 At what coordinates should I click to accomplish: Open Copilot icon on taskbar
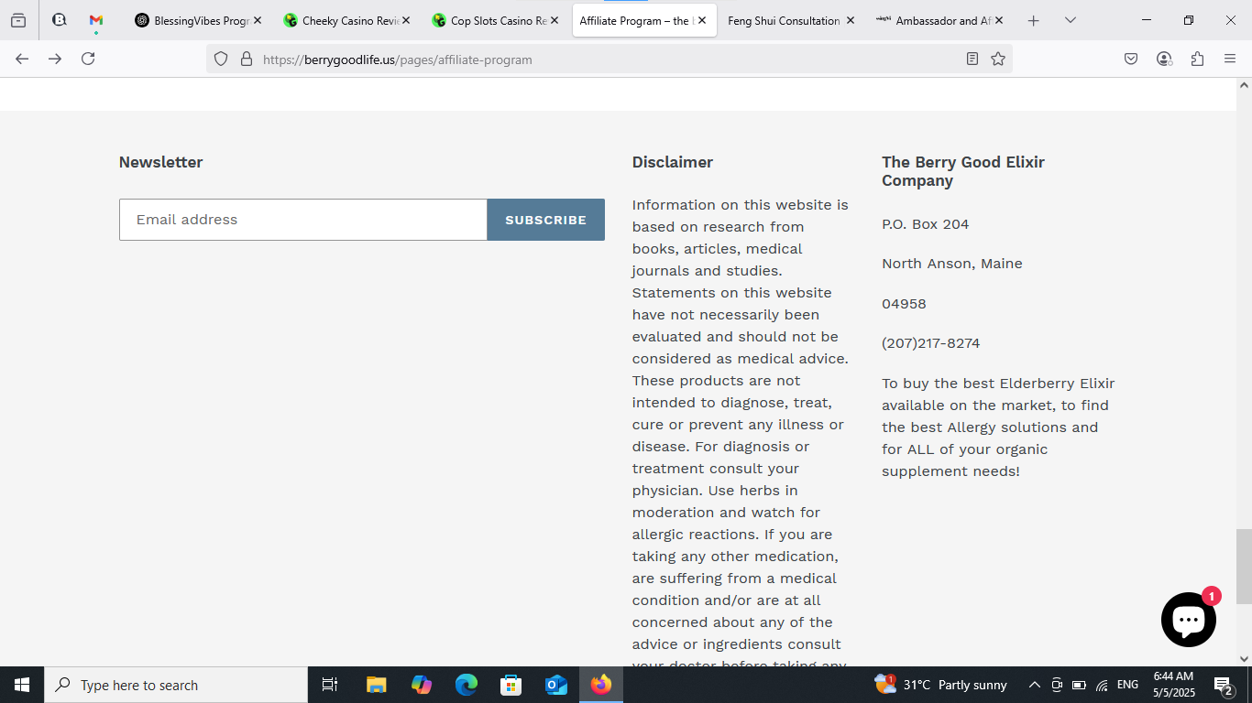pos(421,685)
